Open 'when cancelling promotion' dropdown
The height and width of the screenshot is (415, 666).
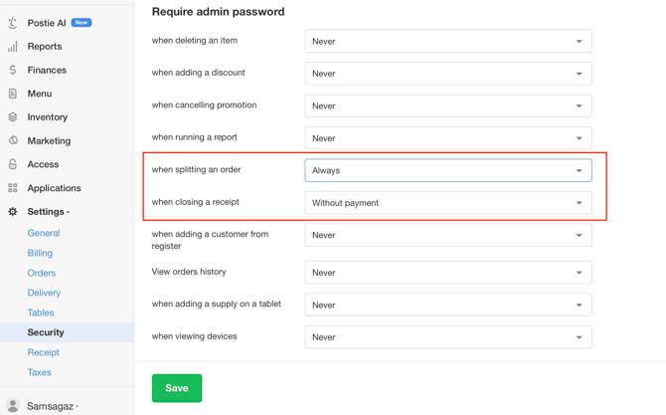coord(448,105)
